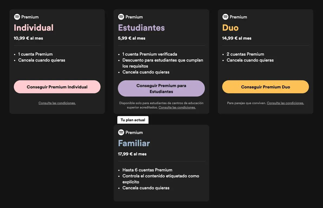Image resolution: width=323 pixels, height=208 pixels.
Task: Choose Conseguir Premium para Estudiantes
Action: (x=161, y=88)
